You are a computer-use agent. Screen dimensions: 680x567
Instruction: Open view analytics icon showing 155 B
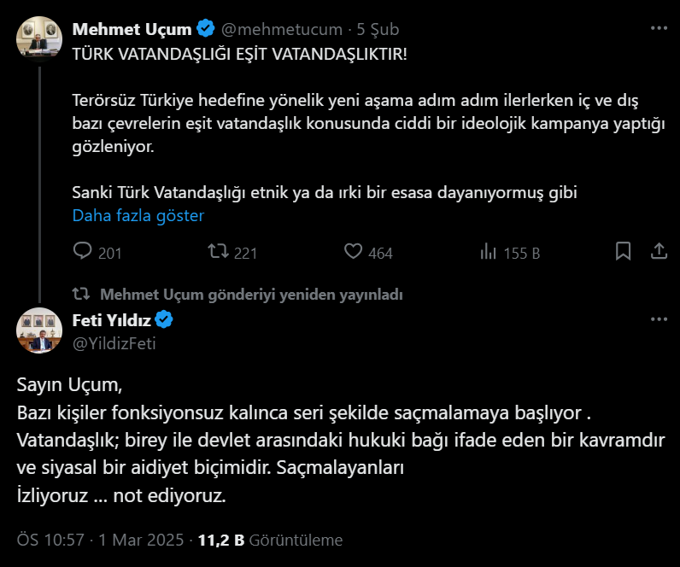[489, 252]
